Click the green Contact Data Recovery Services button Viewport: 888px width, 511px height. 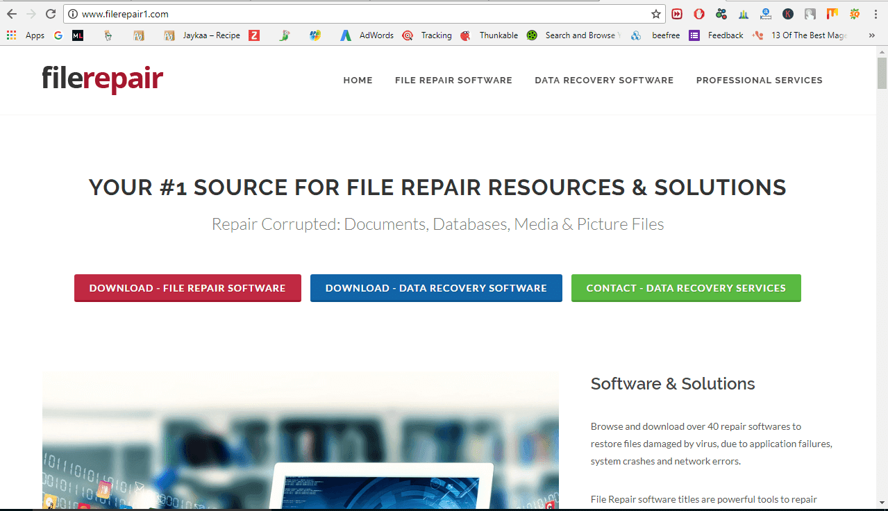(x=686, y=288)
